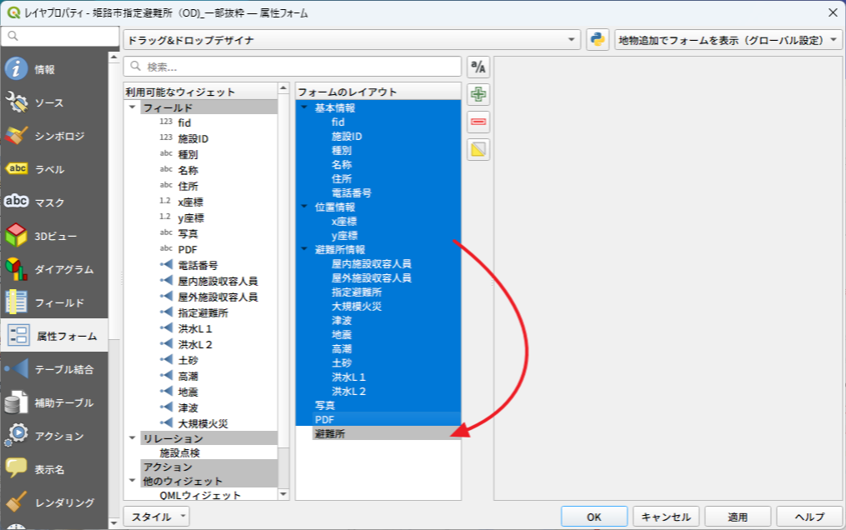Click the 検索 widget search field
The width and height of the screenshot is (846, 530).
(x=292, y=67)
